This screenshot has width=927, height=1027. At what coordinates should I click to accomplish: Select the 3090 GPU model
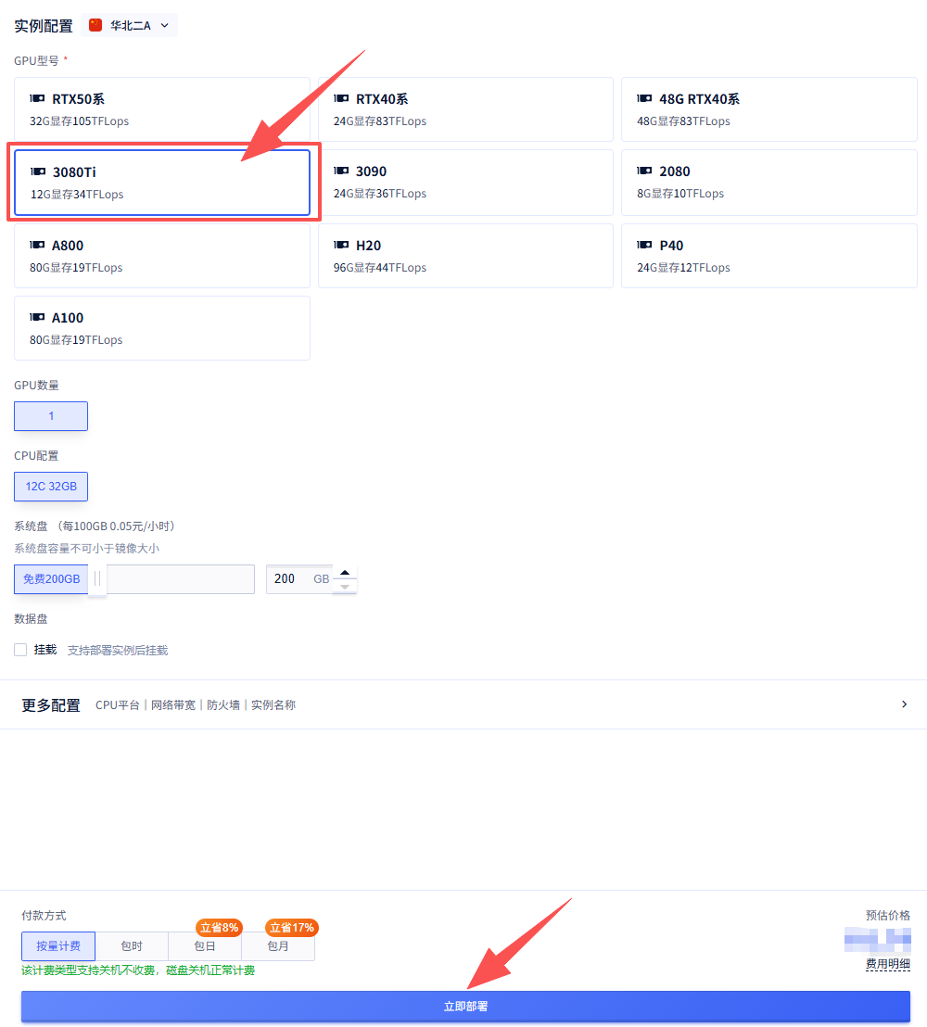[x=465, y=183]
